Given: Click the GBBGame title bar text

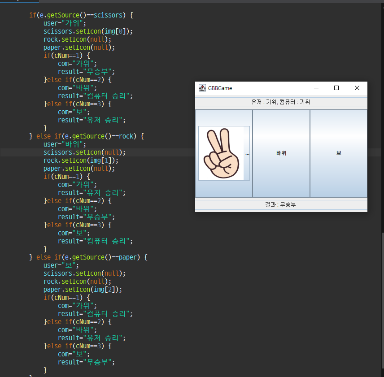Looking at the screenshot, I should point(220,88).
